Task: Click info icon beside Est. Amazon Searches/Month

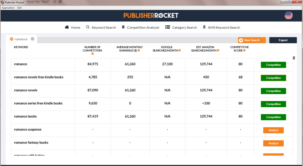Action: point(218,50)
